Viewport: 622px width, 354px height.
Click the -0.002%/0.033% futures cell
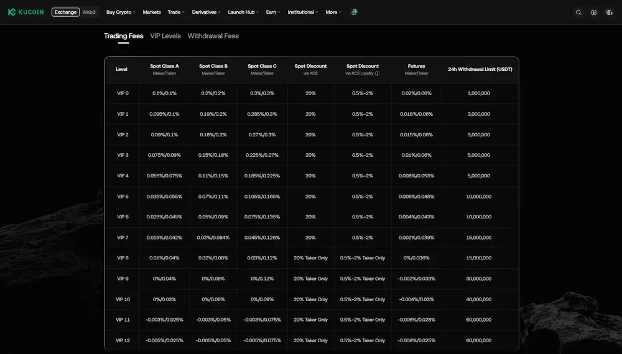(416, 279)
